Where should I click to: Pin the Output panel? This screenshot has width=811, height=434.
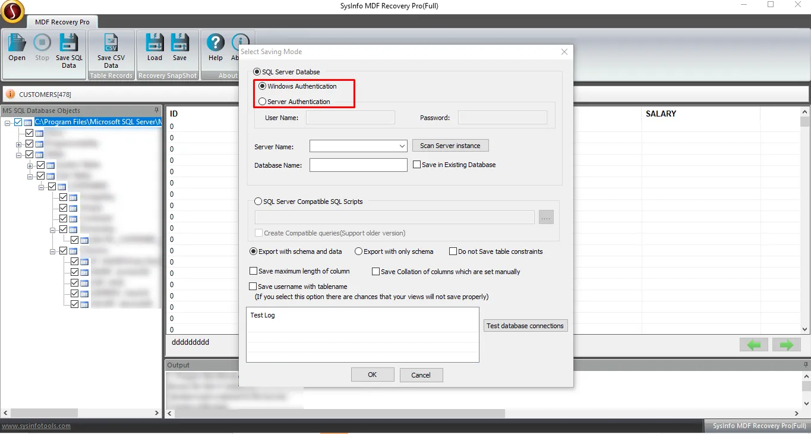pyautogui.click(x=806, y=365)
